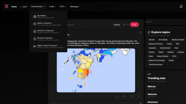186x104 pixels.
Task: Filter by Gaming topic
Action: click(x=152, y=52)
